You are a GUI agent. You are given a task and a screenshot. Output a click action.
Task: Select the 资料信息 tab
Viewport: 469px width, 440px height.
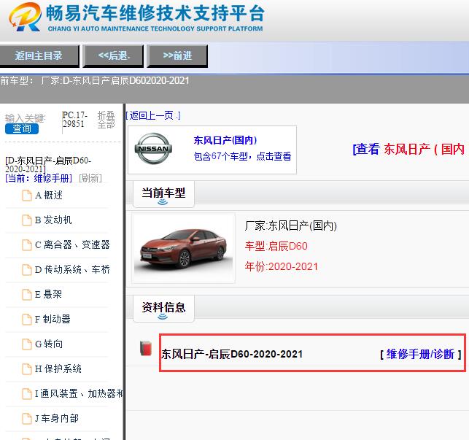pos(163,308)
